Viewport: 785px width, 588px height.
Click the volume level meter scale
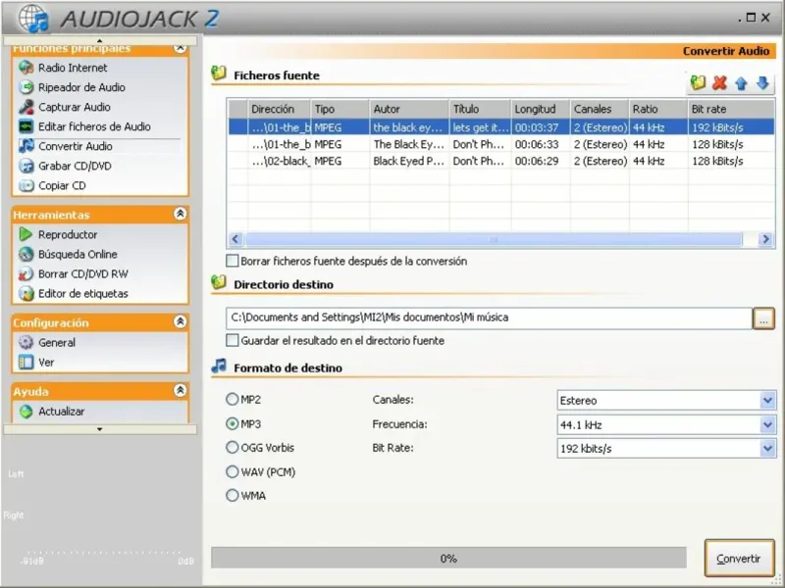pos(106,557)
